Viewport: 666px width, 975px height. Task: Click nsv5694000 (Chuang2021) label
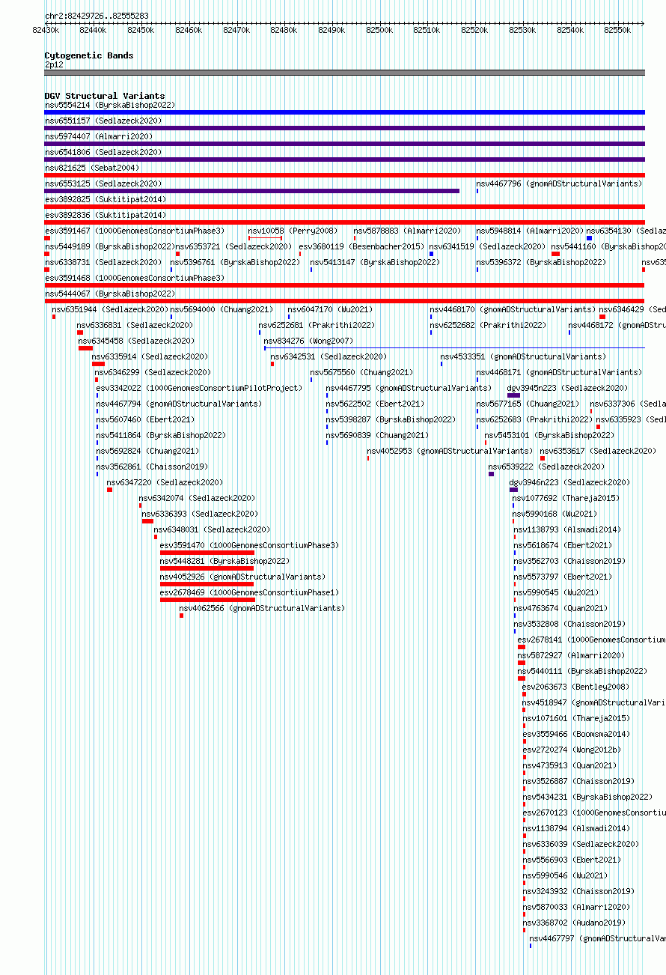click(222, 310)
